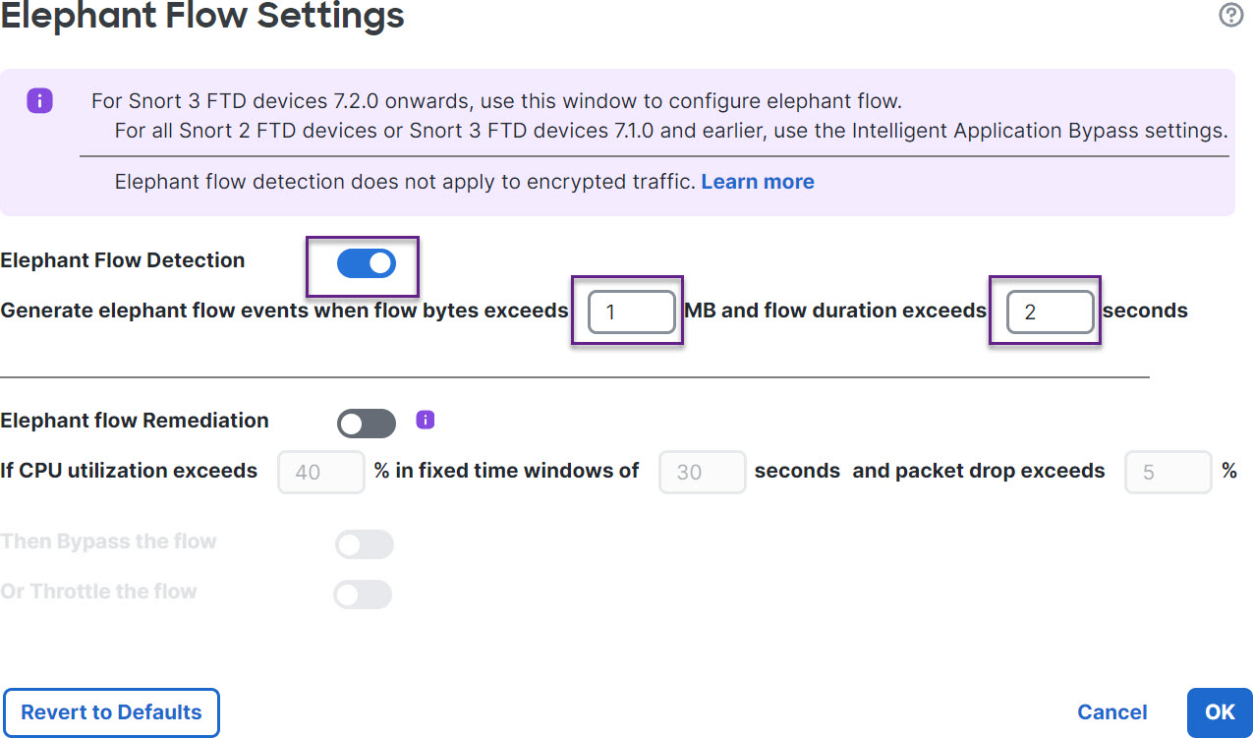Click info icon beside Elephant flow Remediation
The height and width of the screenshot is (738, 1253).
[425, 421]
